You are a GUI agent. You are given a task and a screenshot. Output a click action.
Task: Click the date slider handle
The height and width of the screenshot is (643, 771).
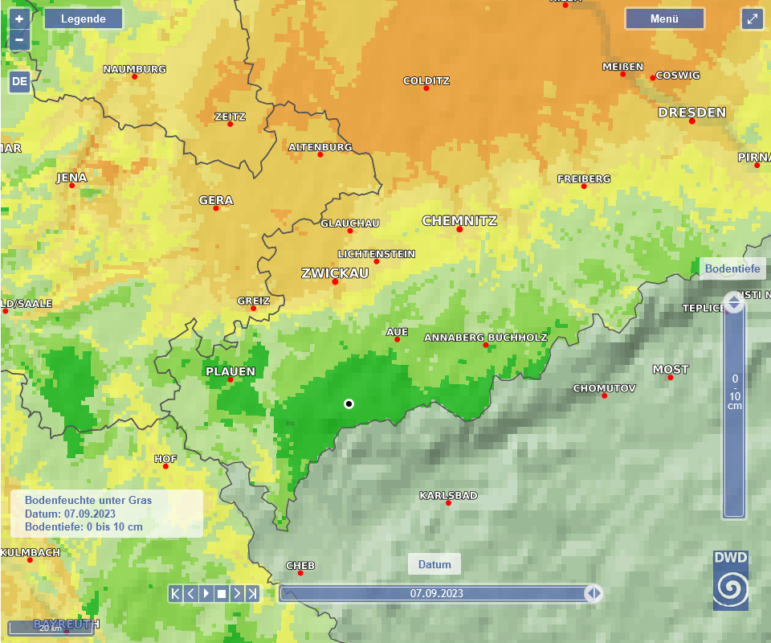tap(594, 594)
